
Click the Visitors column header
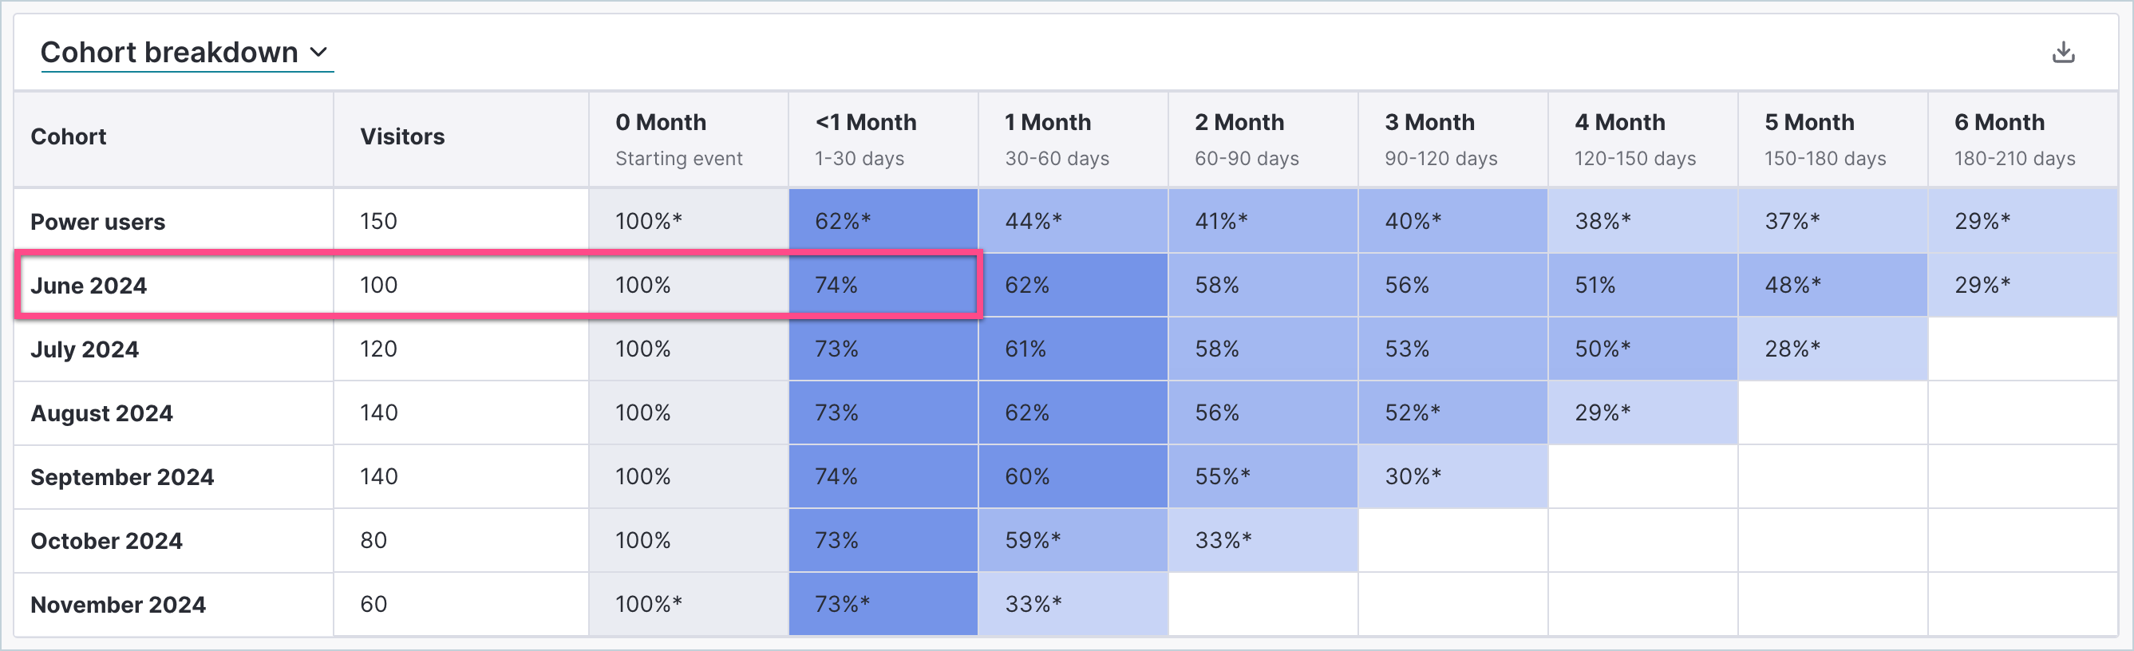click(x=402, y=136)
